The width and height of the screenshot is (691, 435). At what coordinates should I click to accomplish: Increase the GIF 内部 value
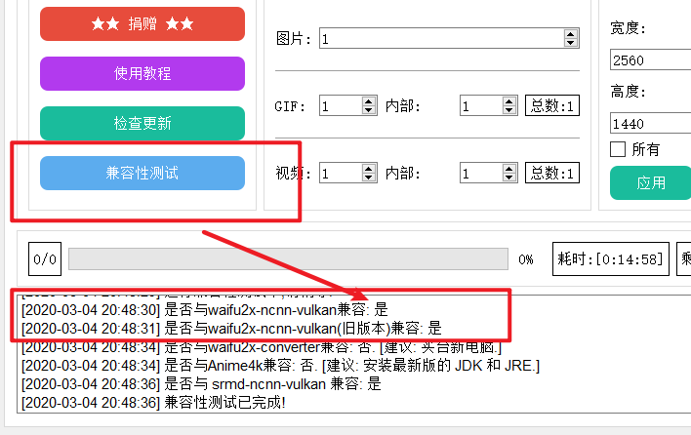pos(509,101)
